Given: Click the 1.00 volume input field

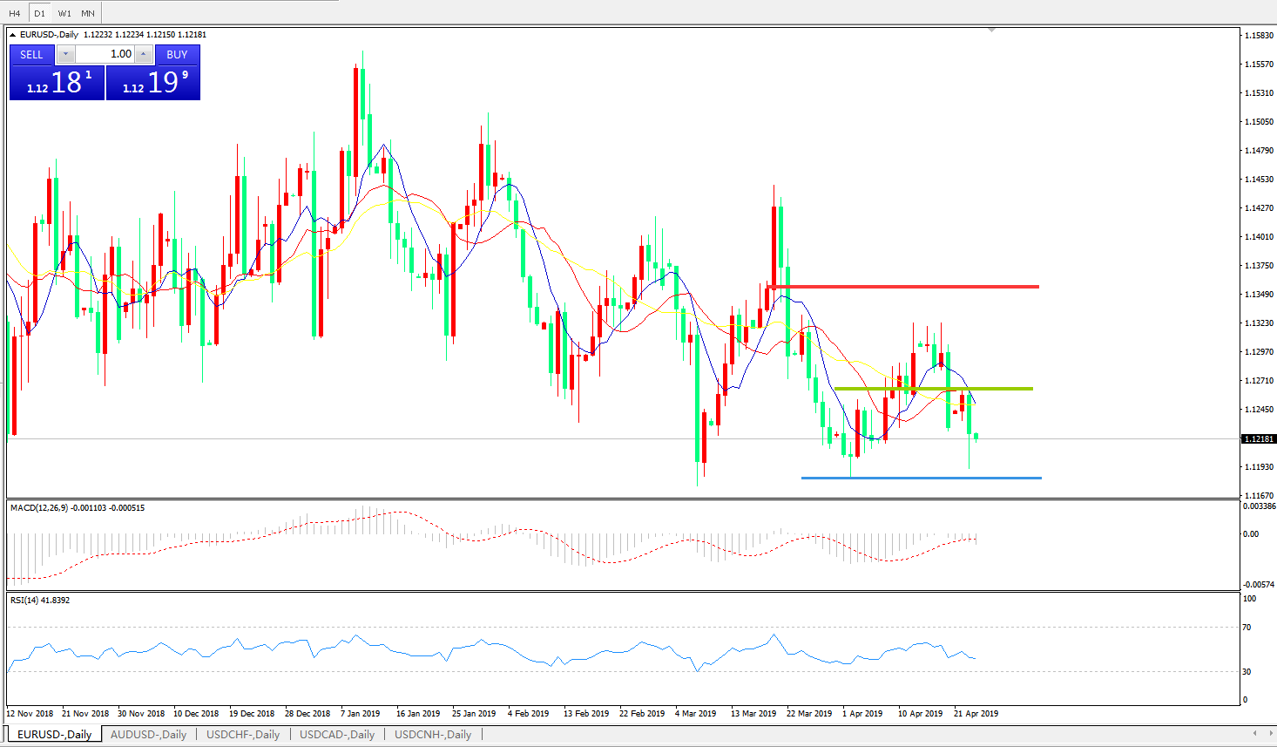Looking at the screenshot, I should 105,54.
